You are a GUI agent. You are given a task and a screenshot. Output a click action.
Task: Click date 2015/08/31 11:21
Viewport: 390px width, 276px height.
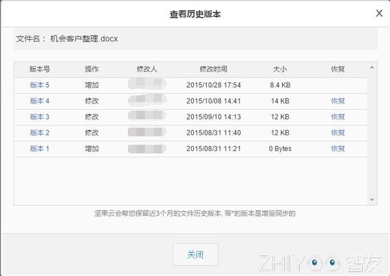tap(214, 149)
